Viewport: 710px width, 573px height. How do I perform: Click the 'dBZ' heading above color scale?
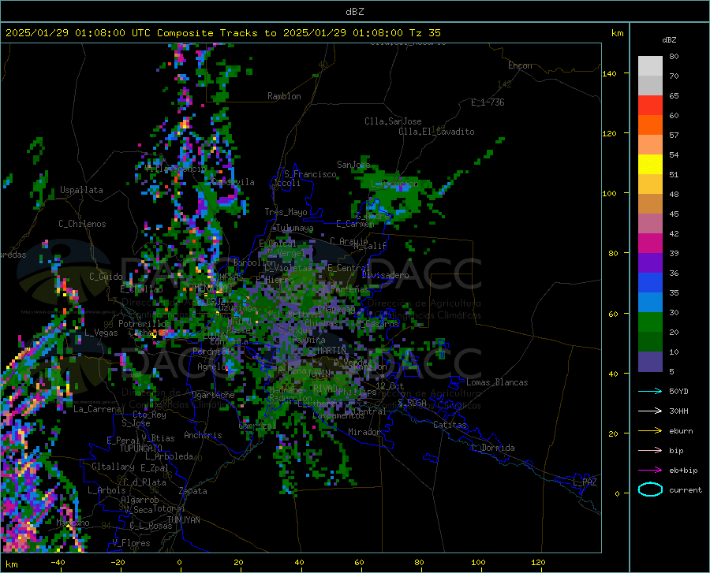tap(669, 39)
